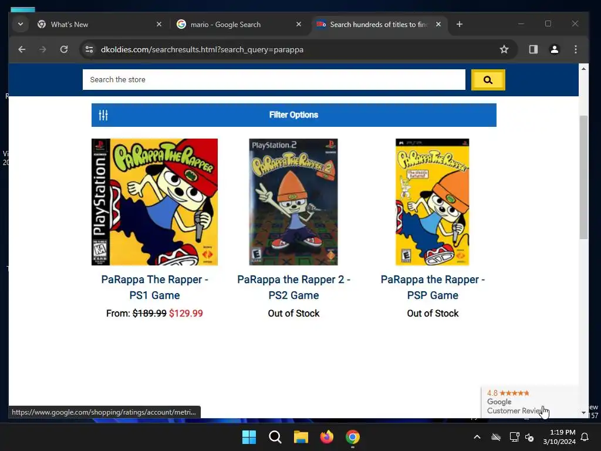The height and width of the screenshot is (451, 601).
Task: Switch to the What's New tab
Action: (100, 24)
